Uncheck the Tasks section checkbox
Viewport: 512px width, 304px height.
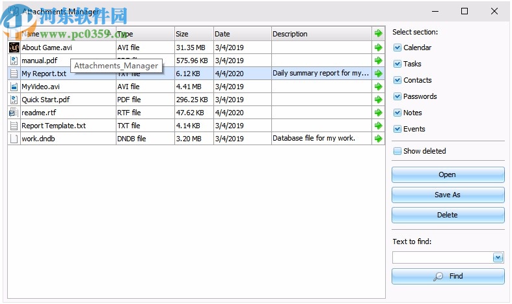coord(397,64)
